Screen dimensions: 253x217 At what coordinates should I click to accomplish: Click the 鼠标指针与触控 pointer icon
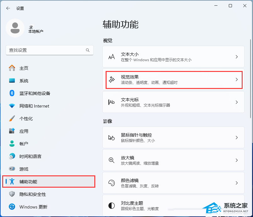[x=112, y=138]
